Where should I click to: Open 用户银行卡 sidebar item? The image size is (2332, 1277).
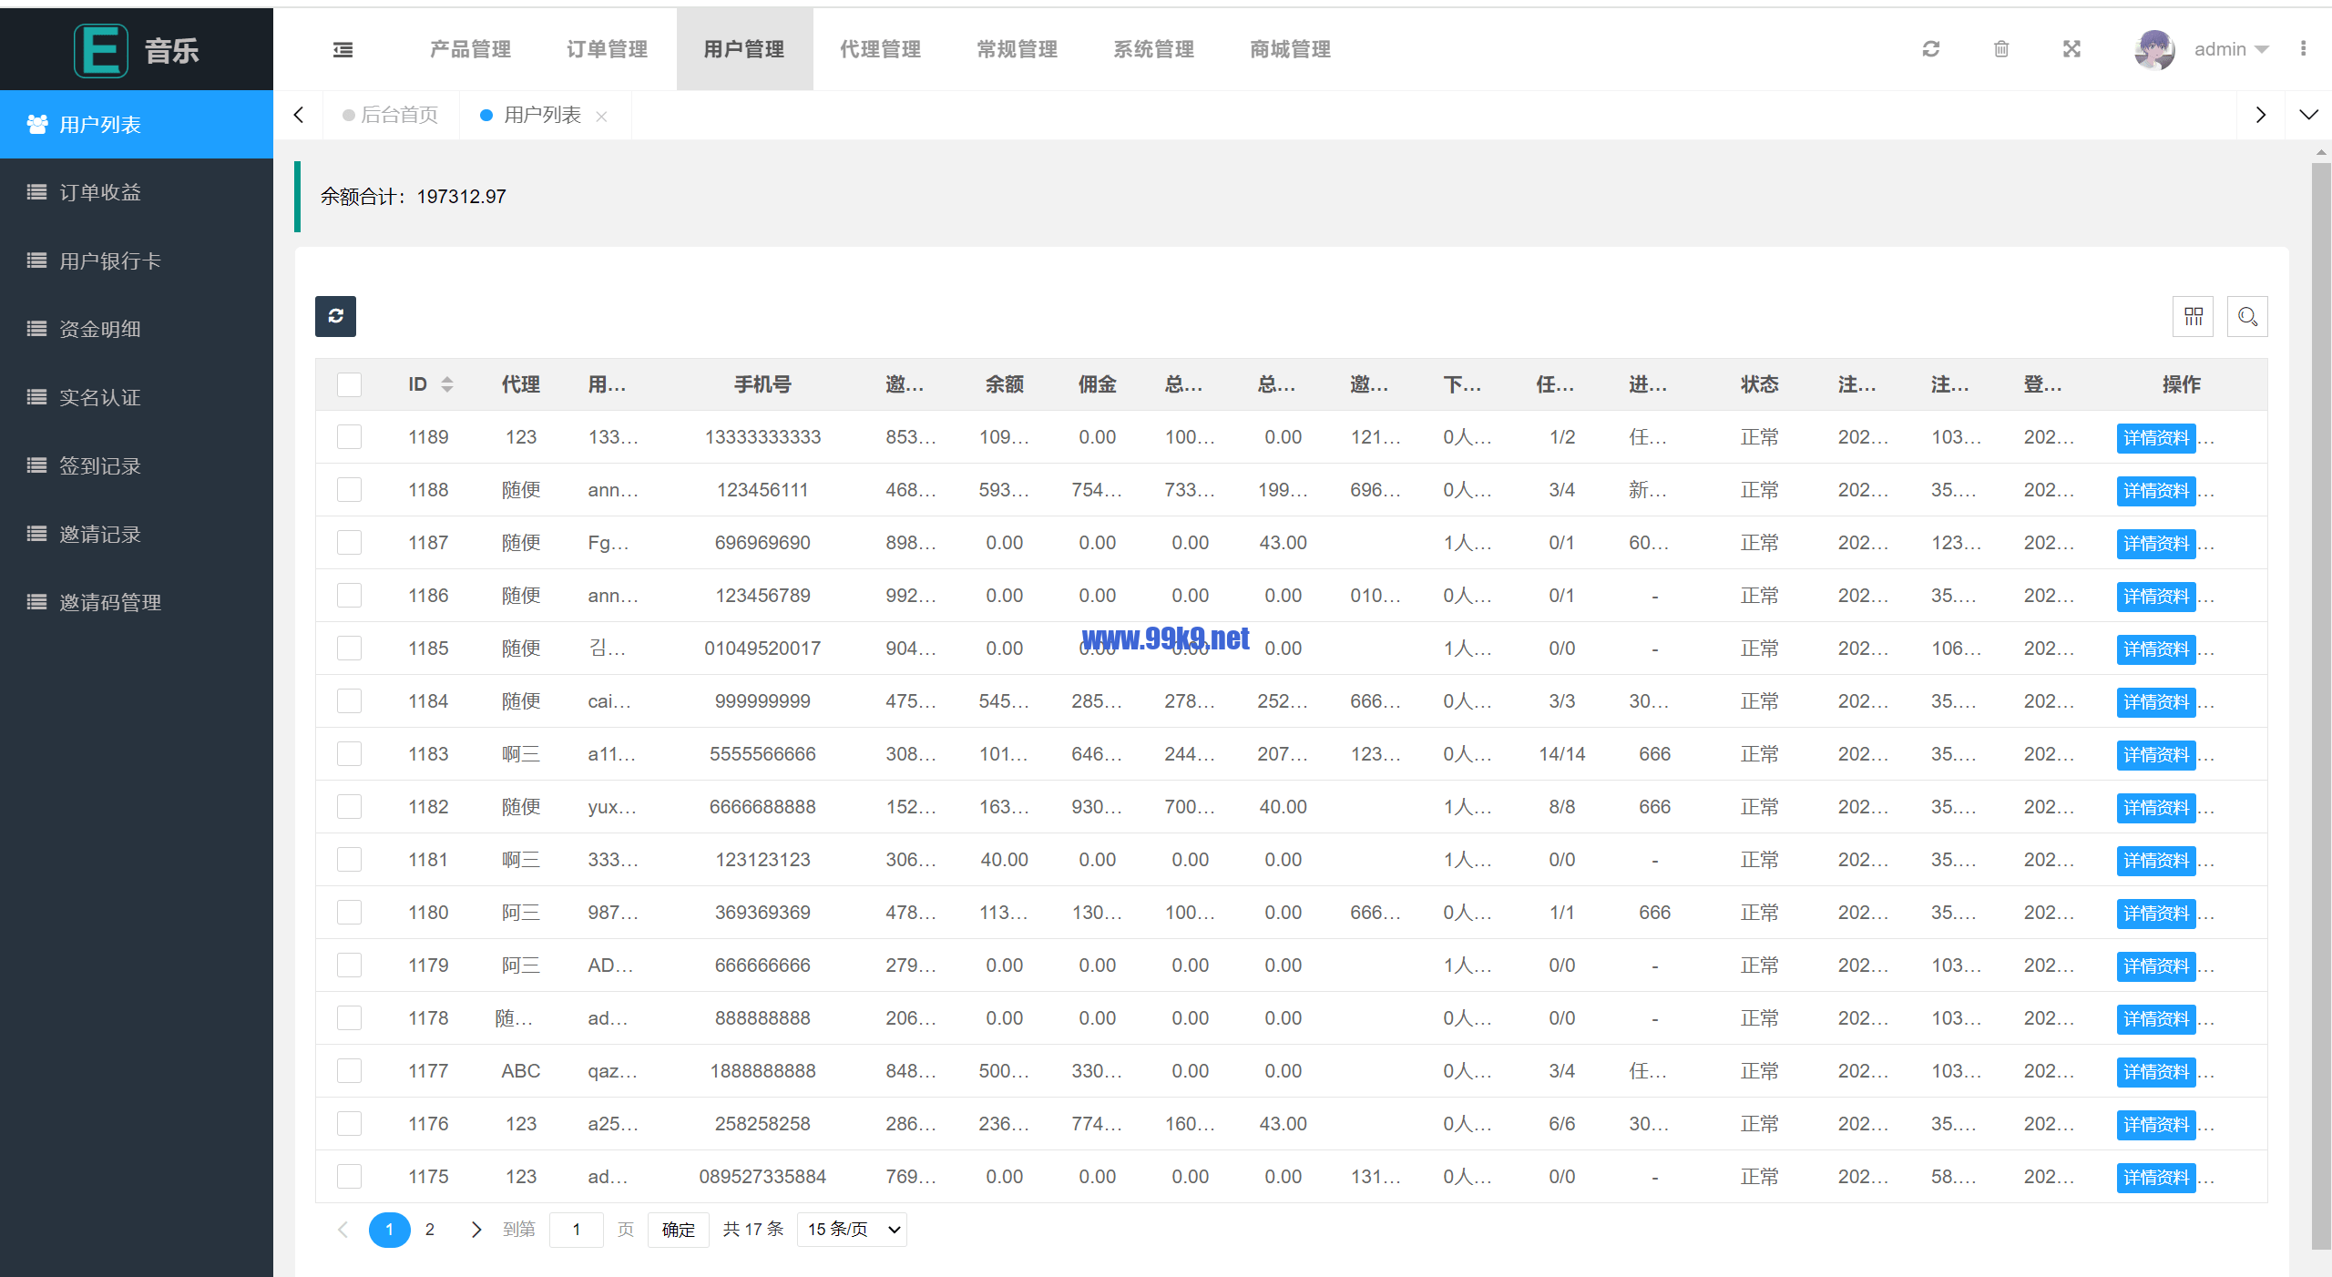coord(137,261)
